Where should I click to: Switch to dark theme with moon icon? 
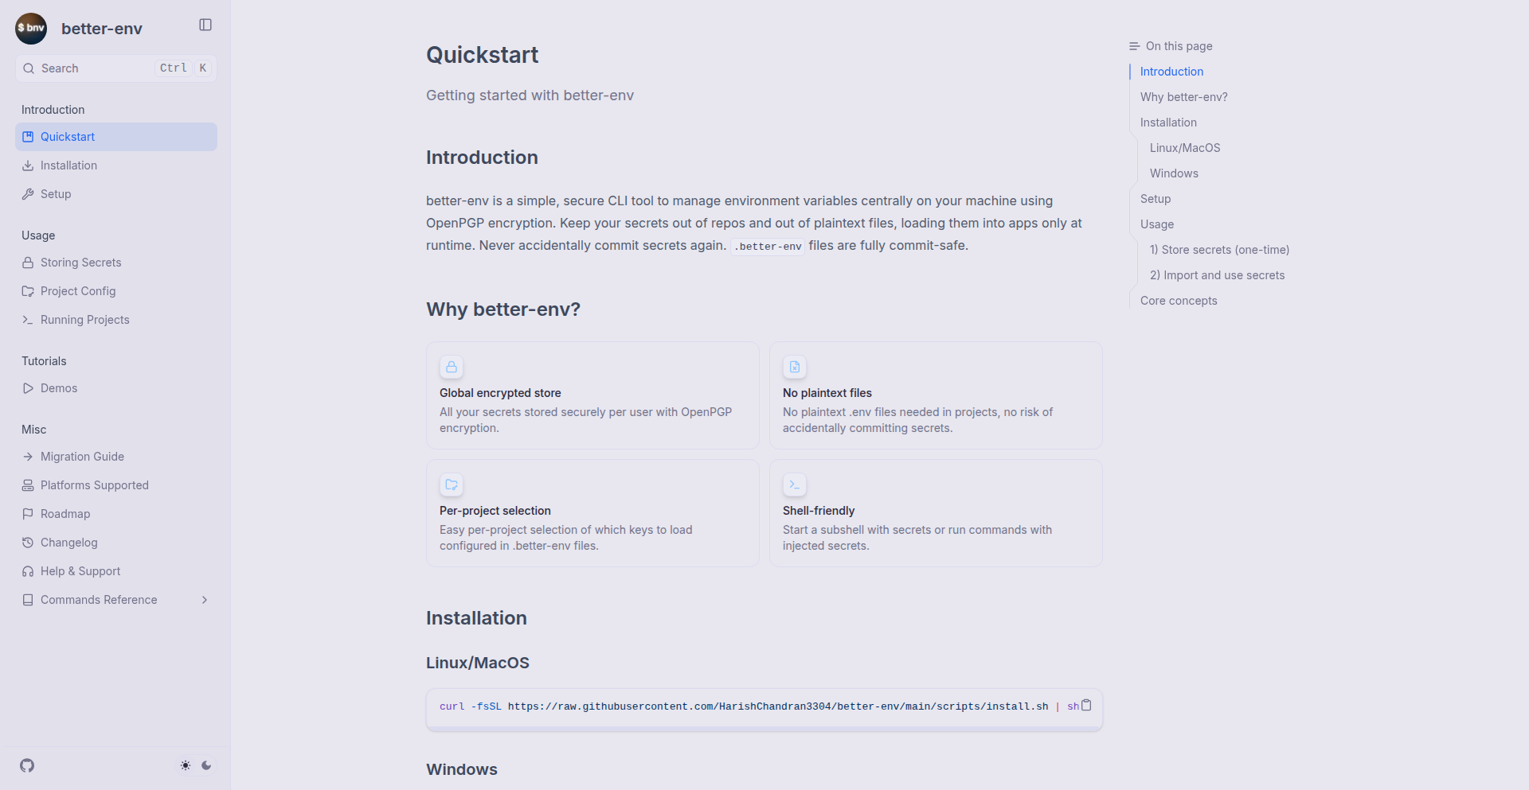(x=206, y=765)
